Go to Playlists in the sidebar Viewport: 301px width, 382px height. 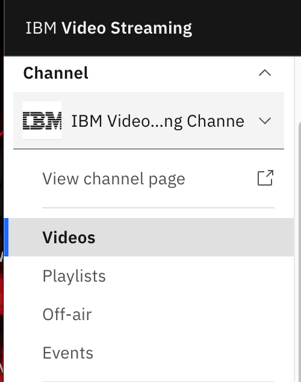[x=74, y=276]
